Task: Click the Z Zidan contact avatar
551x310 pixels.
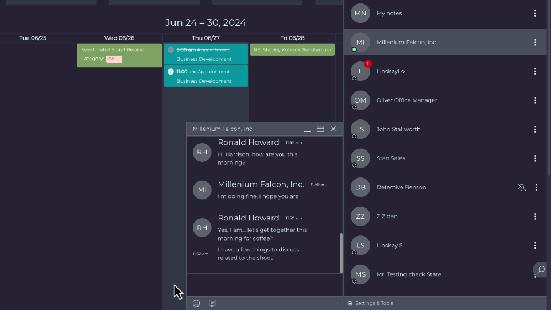Action: pyautogui.click(x=360, y=216)
